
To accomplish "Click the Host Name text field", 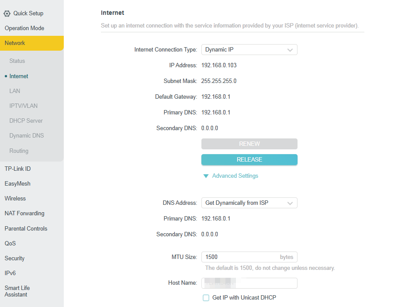I will click(x=249, y=283).
